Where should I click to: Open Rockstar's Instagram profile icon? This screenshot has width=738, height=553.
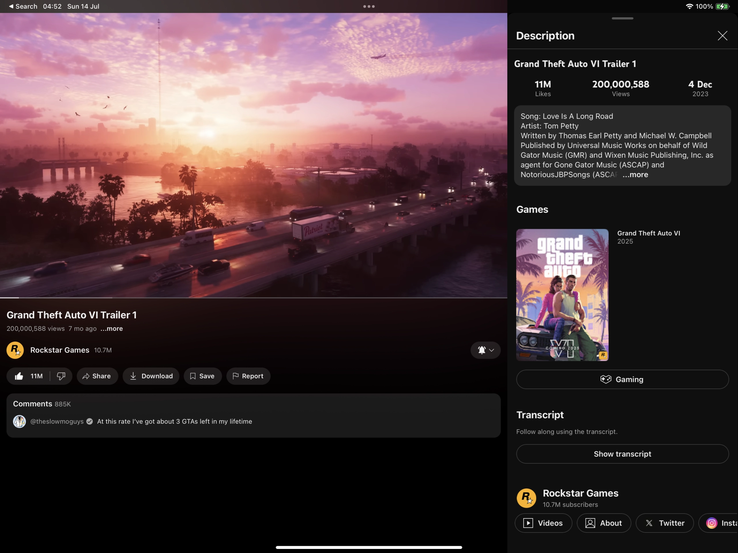click(712, 523)
